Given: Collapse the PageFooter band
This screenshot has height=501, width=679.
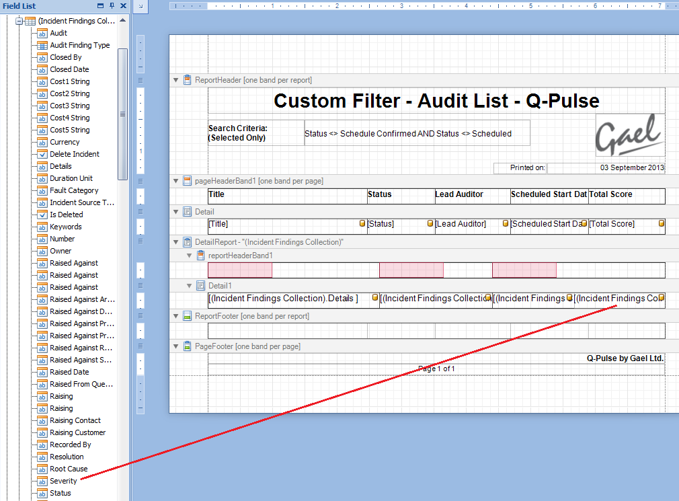Looking at the screenshot, I should coord(176,346).
